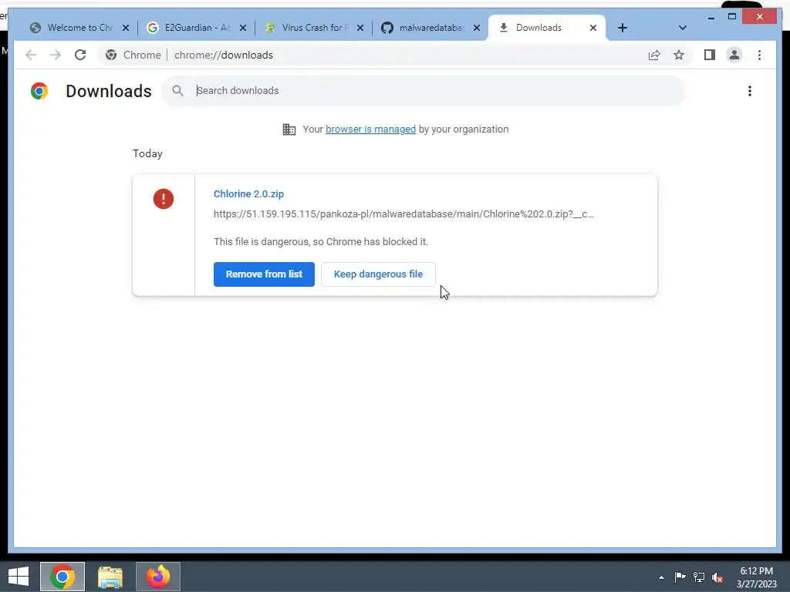Share this page icon in address bar
The width and height of the screenshot is (790, 592).
[x=654, y=55]
